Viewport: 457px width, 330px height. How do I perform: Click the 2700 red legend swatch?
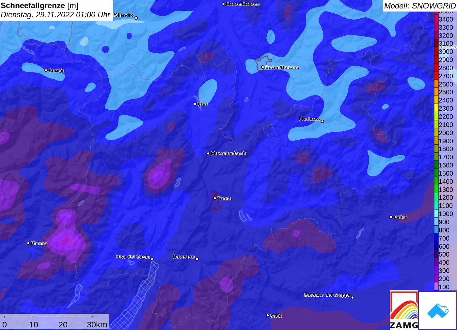[x=436, y=76]
